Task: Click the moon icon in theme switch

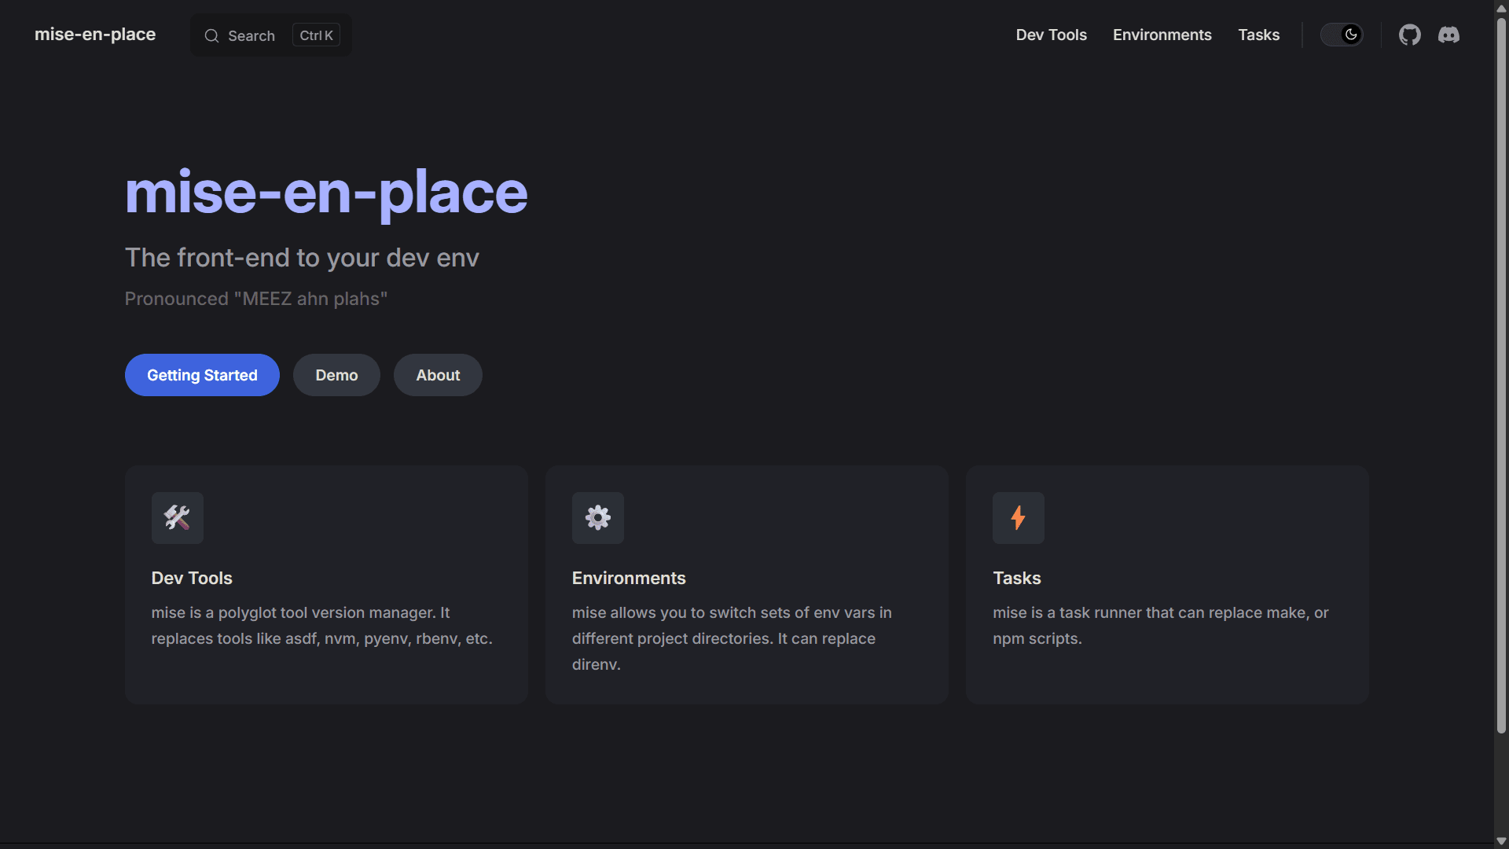Action: [1351, 35]
